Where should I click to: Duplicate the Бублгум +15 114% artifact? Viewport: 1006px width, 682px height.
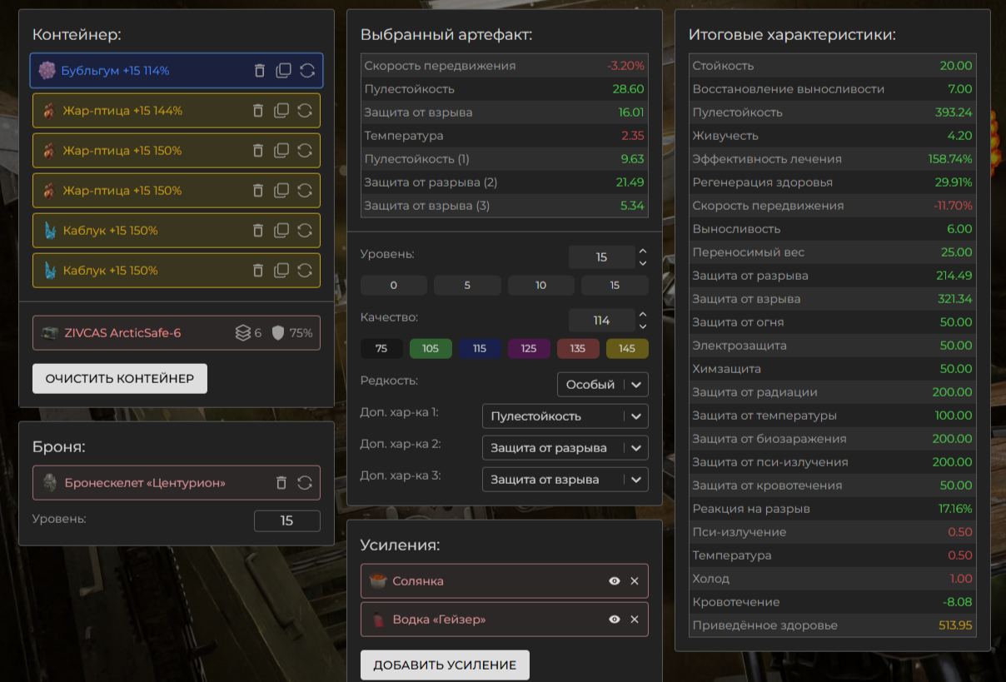(283, 71)
